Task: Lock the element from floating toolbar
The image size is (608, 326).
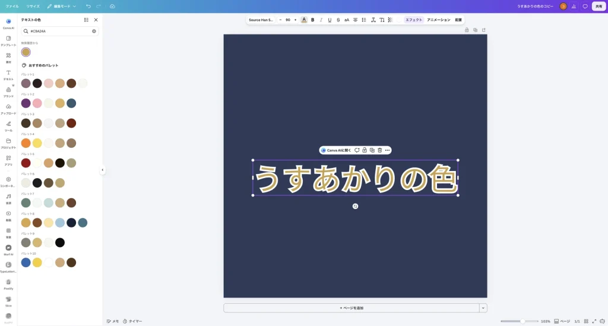Action: click(x=365, y=150)
